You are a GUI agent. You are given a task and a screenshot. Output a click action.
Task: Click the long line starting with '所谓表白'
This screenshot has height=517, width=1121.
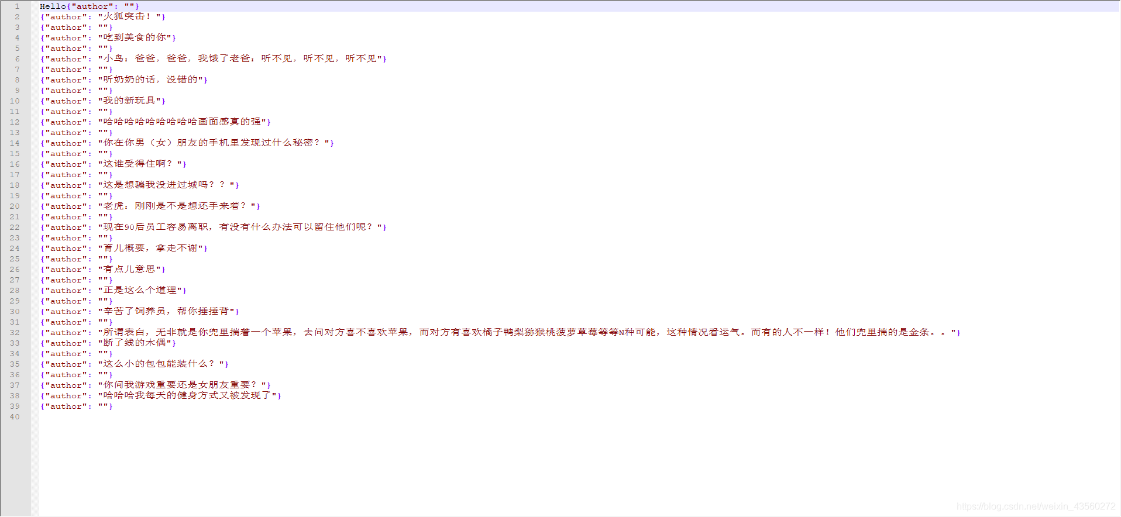click(x=500, y=333)
